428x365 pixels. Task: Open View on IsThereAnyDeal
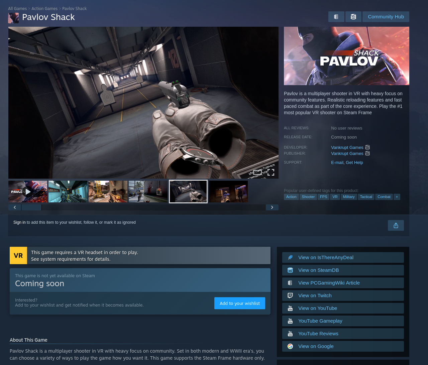click(x=343, y=257)
